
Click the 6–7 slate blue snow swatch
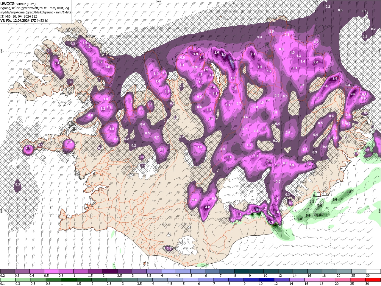click(x=212, y=271)
